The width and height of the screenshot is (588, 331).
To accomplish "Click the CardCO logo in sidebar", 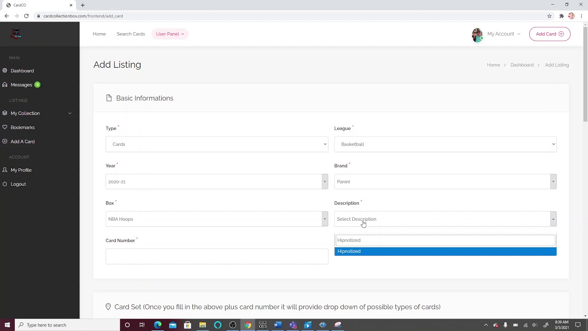I will tap(16, 34).
